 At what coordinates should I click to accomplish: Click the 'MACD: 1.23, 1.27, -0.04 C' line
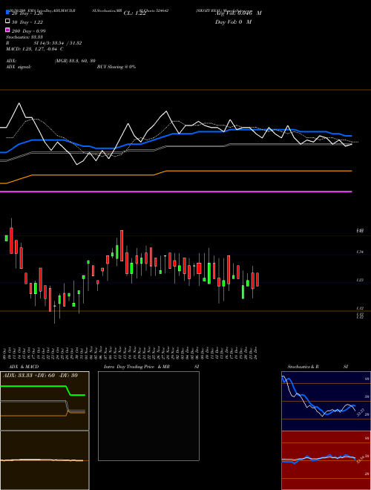tap(34, 49)
